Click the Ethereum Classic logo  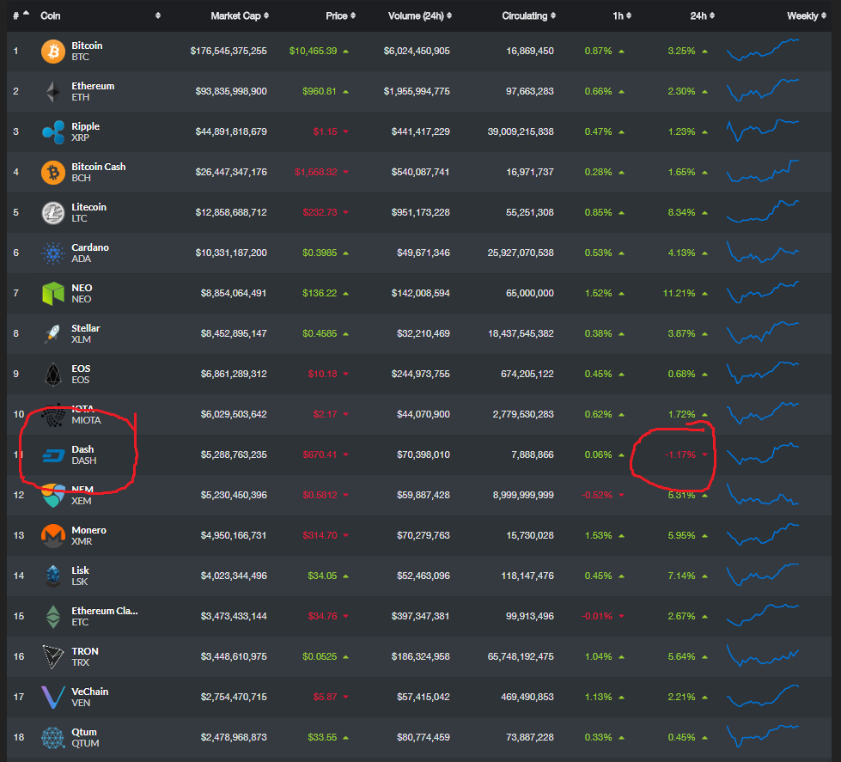point(53,617)
